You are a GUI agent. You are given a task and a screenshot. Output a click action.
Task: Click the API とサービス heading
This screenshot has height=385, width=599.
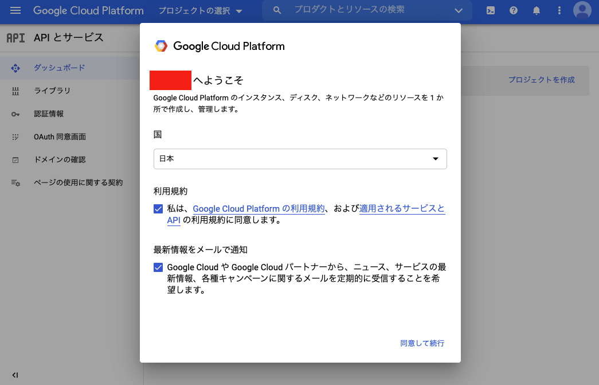coord(68,37)
